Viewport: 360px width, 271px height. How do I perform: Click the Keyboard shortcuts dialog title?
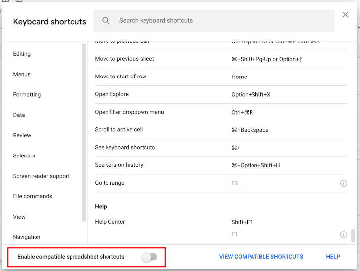click(x=50, y=22)
